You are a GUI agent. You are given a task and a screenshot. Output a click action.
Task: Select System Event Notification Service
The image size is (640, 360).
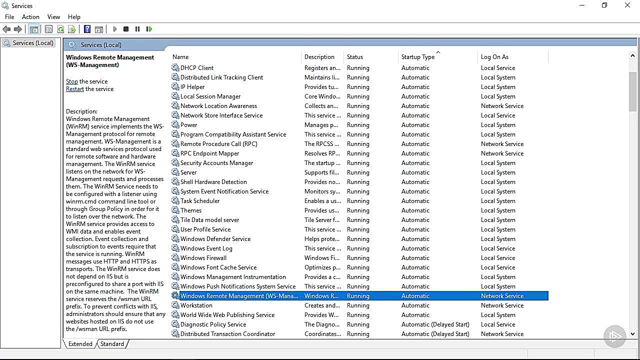point(359,191)
